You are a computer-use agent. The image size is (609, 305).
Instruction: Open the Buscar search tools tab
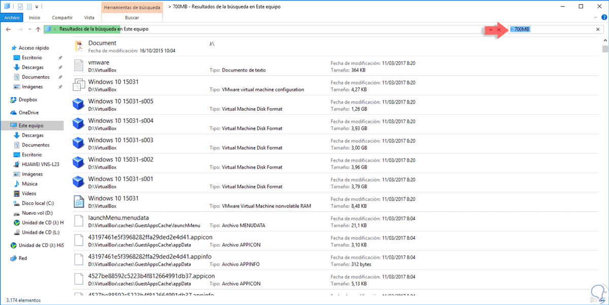132,17
